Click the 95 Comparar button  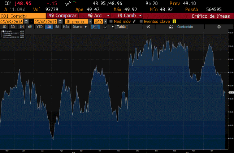coord(62,16)
